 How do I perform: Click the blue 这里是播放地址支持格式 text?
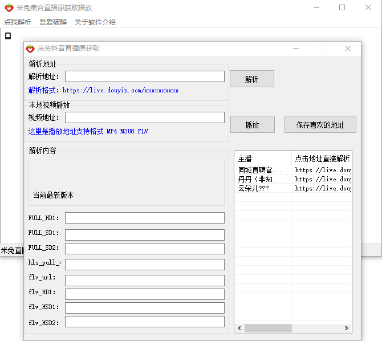click(x=88, y=131)
